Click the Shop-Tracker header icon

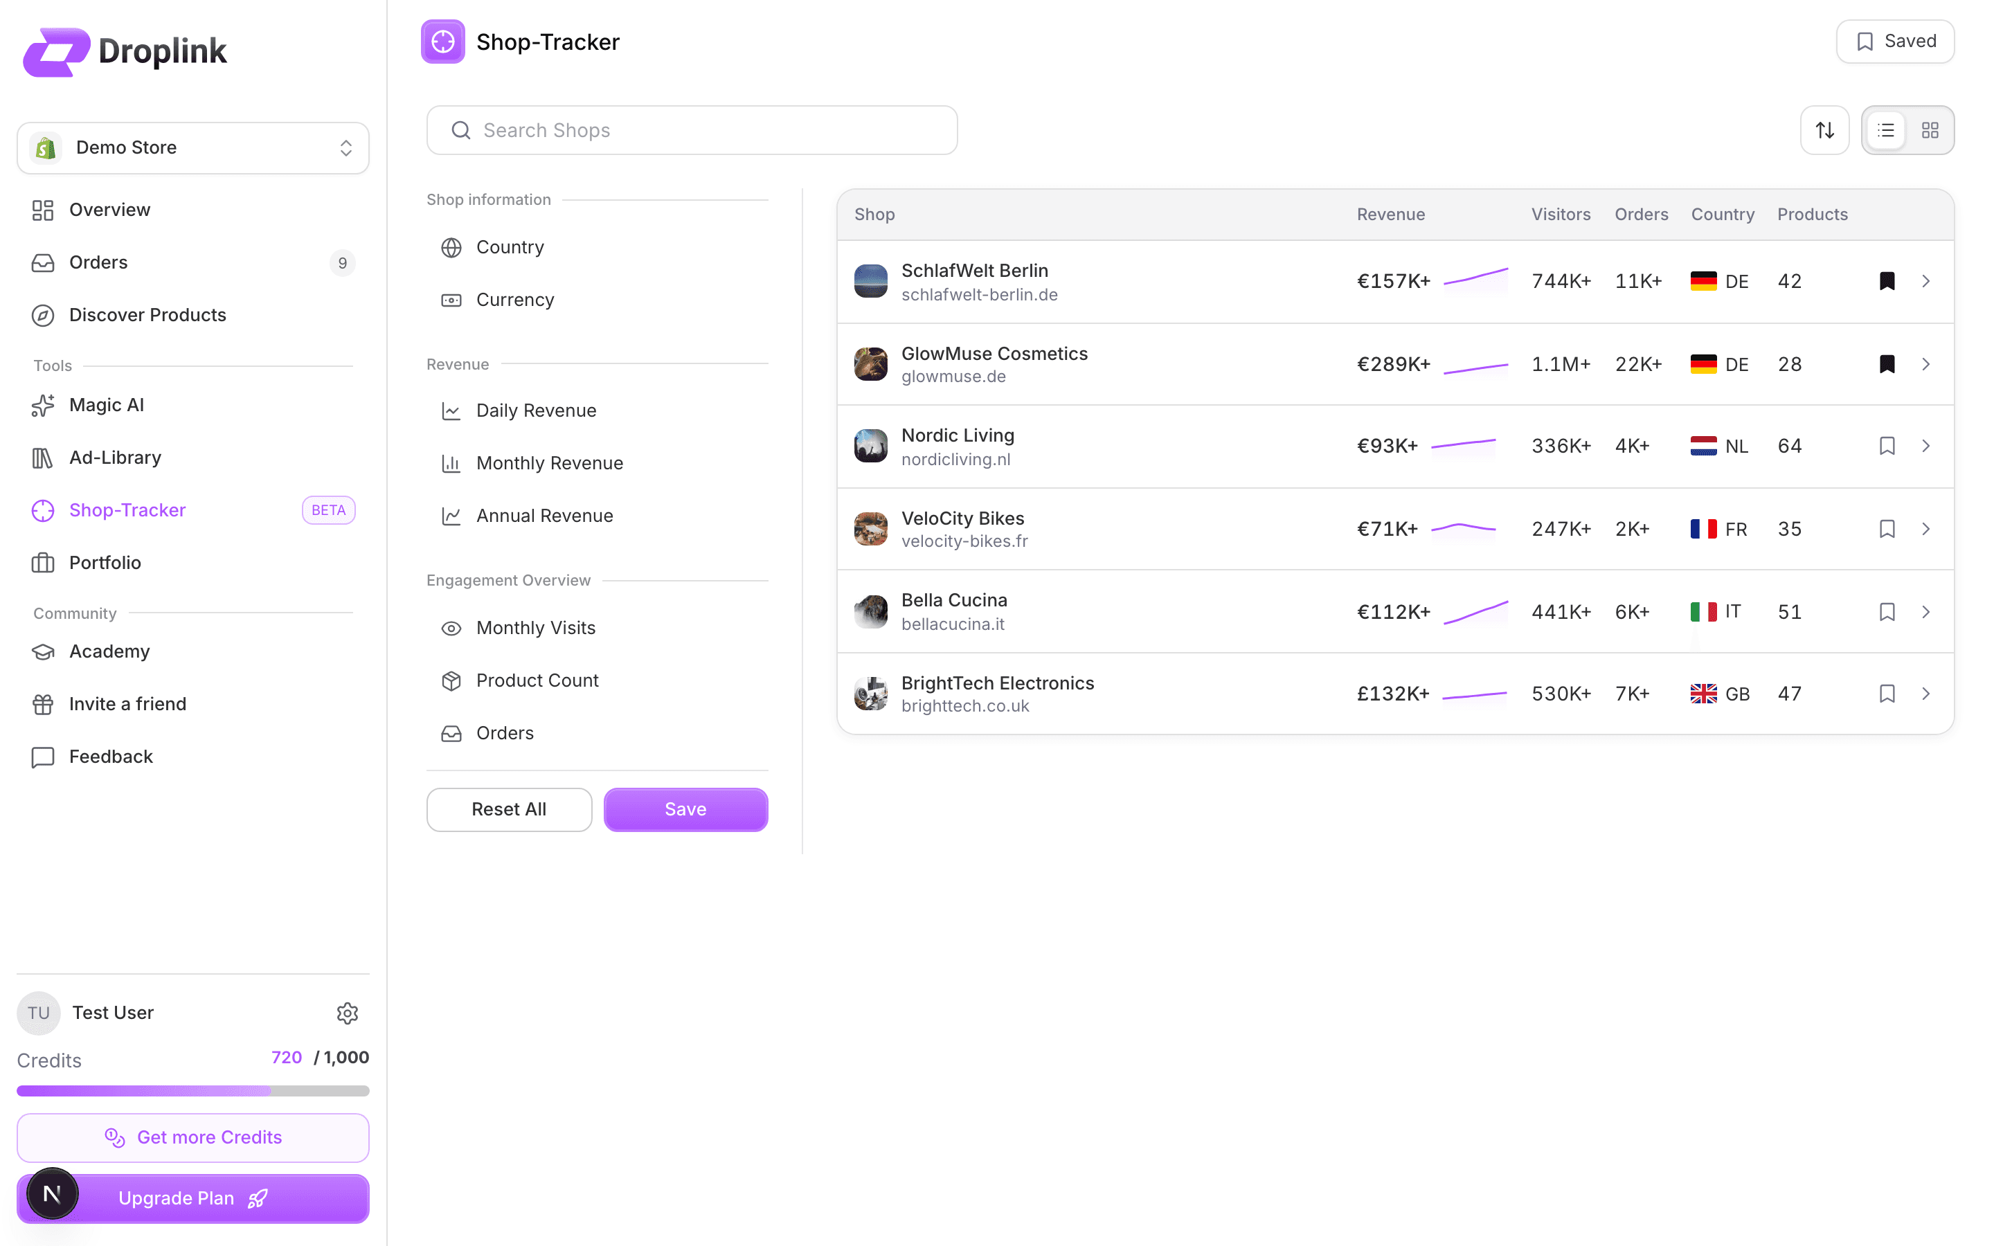pyautogui.click(x=443, y=42)
